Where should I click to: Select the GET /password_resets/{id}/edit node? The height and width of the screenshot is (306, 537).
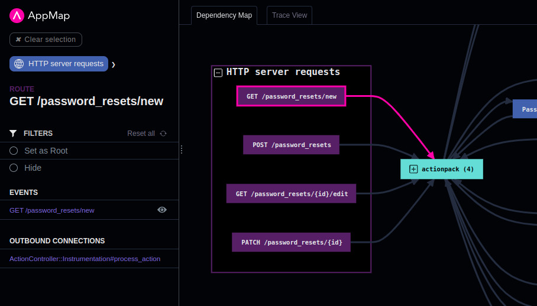click(x=291, y=194)
